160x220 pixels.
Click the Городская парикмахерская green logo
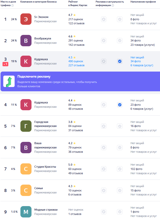pos(26,126)
